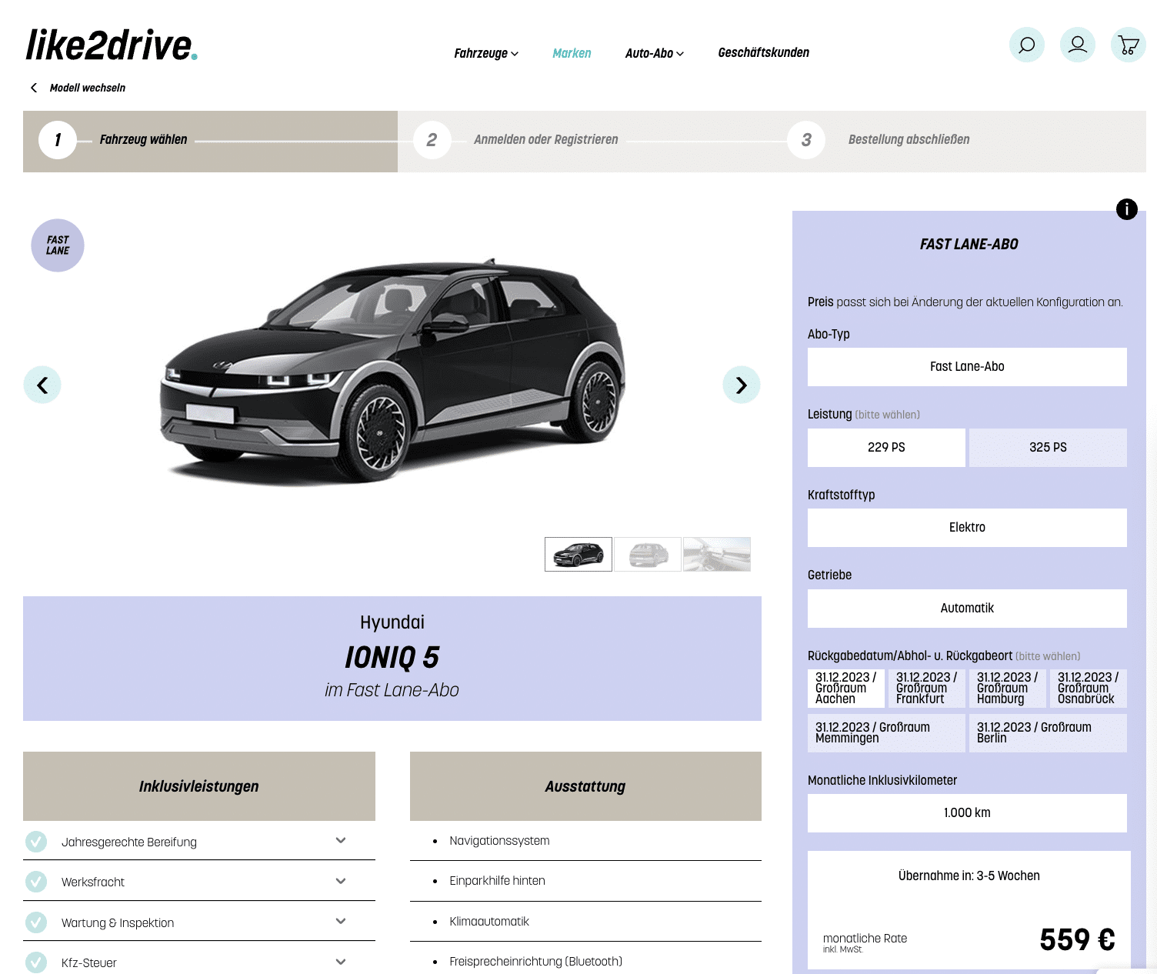Click checkmark icon next to Kfz-Steuer
Screen dimensions: 1157x974
[36, 962]
